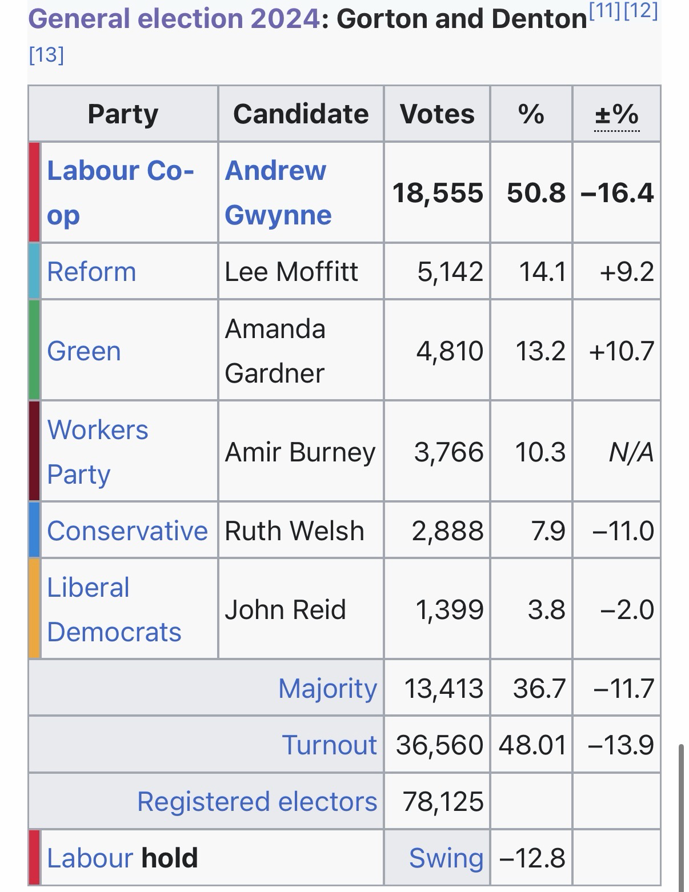Open the Swing link
Viewport: 689px width, 892px height.
pos(446,858)
